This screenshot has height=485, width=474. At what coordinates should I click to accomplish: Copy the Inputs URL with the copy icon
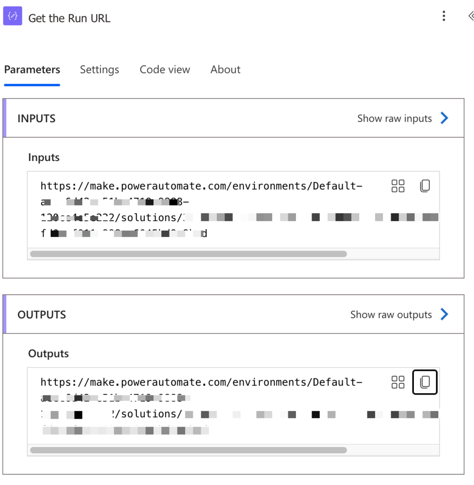click(425, 186)
